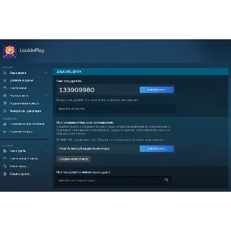Image resolution: width=231 pixels, height=231 pixels.
Task: Select the quick invite https link text
Action: pos(84,148)
